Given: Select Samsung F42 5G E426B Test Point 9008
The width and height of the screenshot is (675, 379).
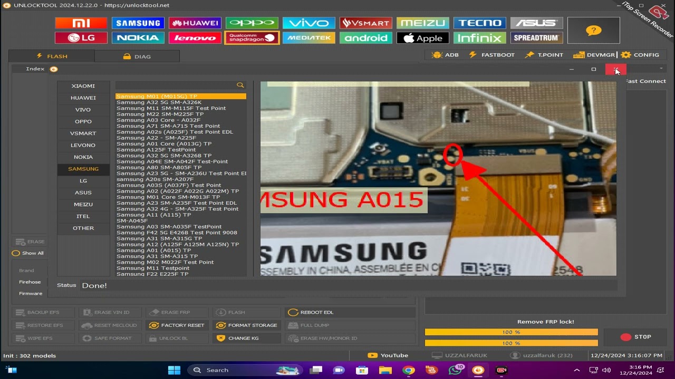Looking at the screenshot, I should click(181, 232).
